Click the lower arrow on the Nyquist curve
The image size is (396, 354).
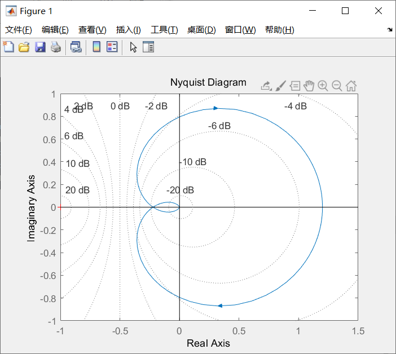coord(220,306)
